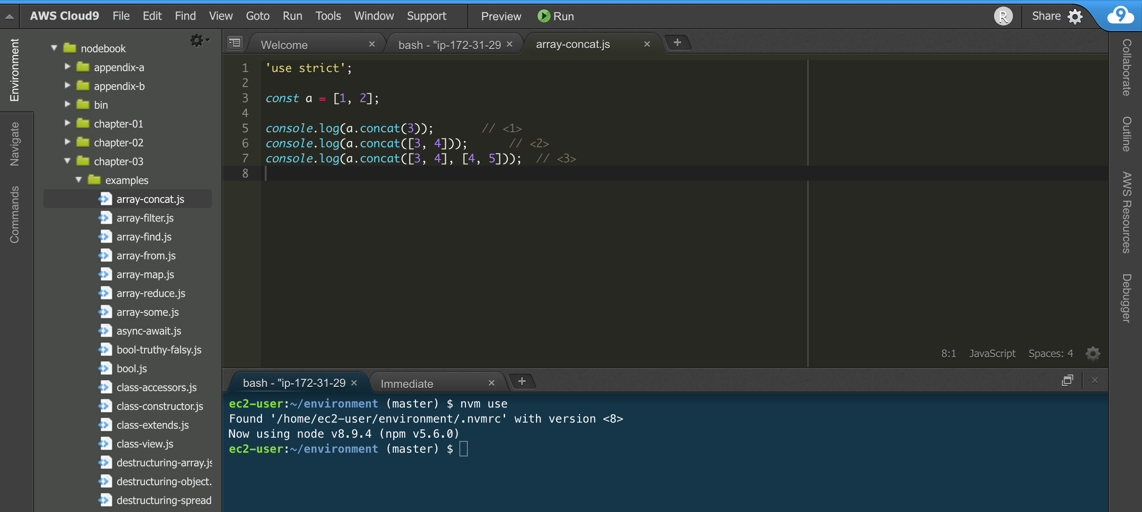This screenshot has height=512, width=1142.
Task: Click the user avatar R icon
Action: click(1003, 16)
